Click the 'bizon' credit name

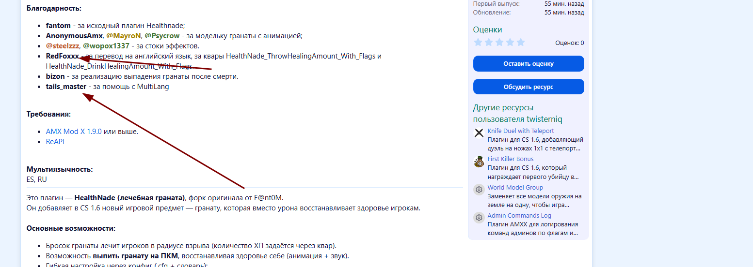(55, 76)
